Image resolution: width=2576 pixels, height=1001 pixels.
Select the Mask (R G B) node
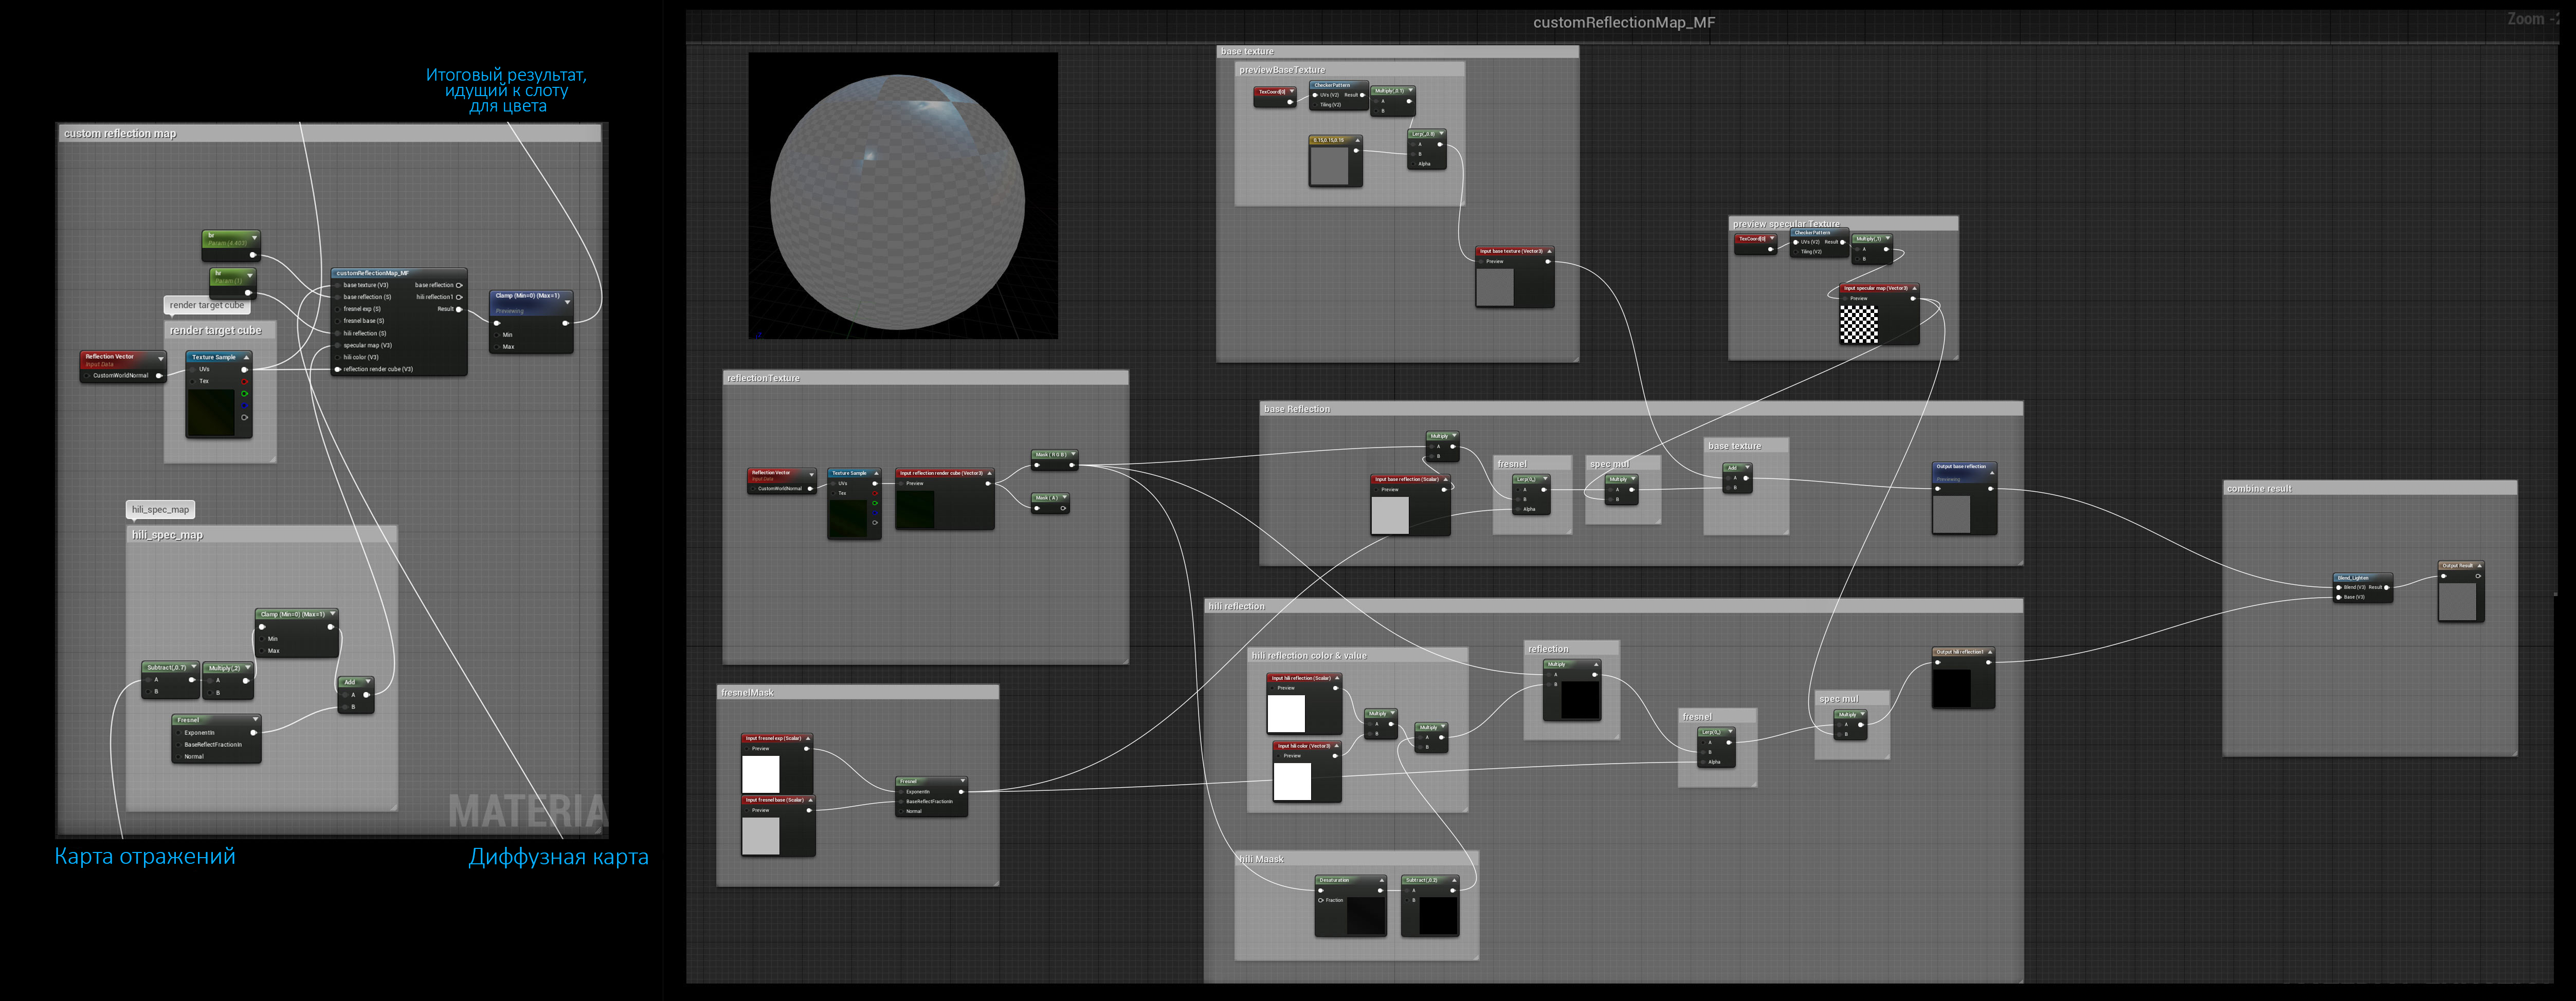(1054, 459)
